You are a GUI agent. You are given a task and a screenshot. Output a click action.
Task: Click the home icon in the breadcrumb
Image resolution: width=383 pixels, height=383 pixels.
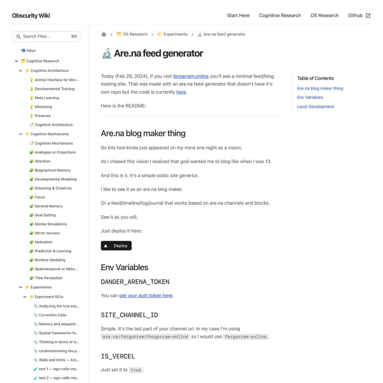[x=104, y=34]
